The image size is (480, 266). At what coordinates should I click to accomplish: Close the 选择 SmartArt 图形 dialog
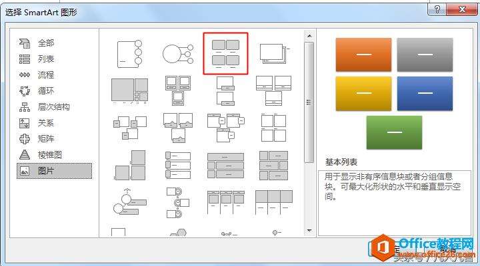click(461, 10)
